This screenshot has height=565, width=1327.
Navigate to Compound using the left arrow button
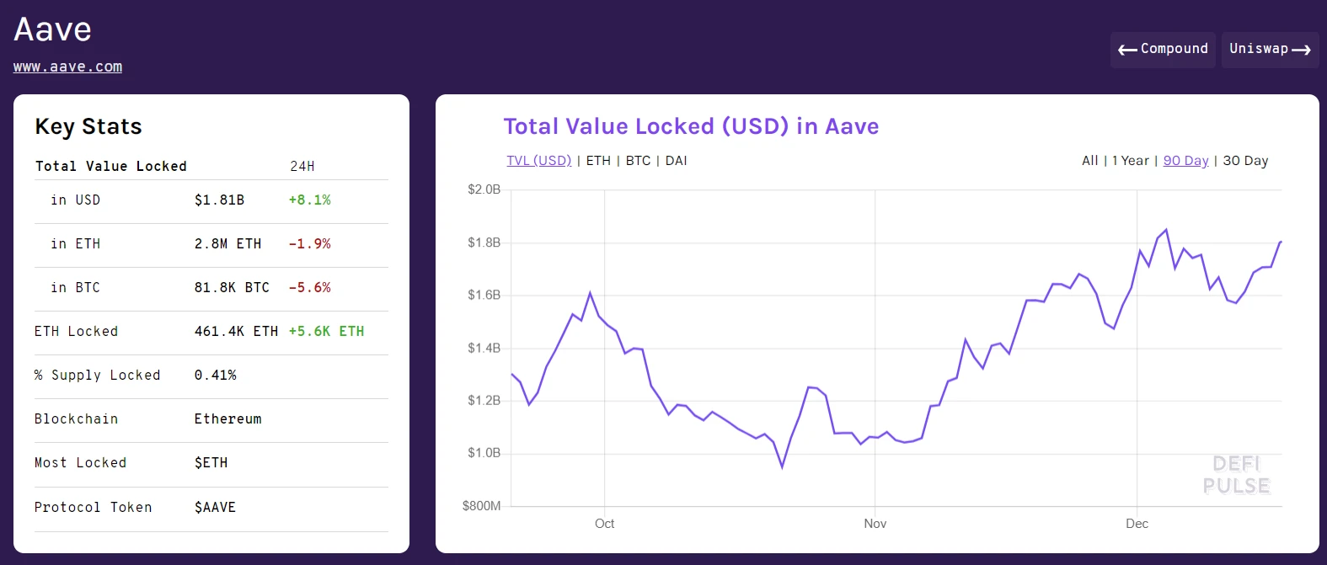click(1163, 49)
